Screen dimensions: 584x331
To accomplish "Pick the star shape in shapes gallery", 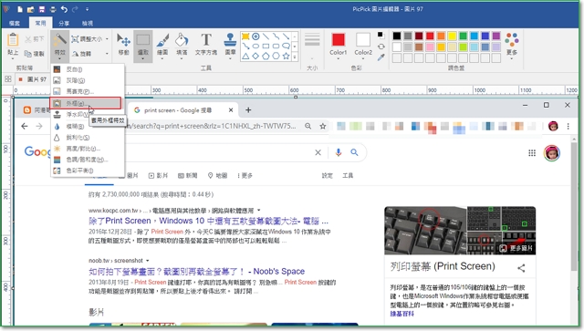I will (286, 57).
